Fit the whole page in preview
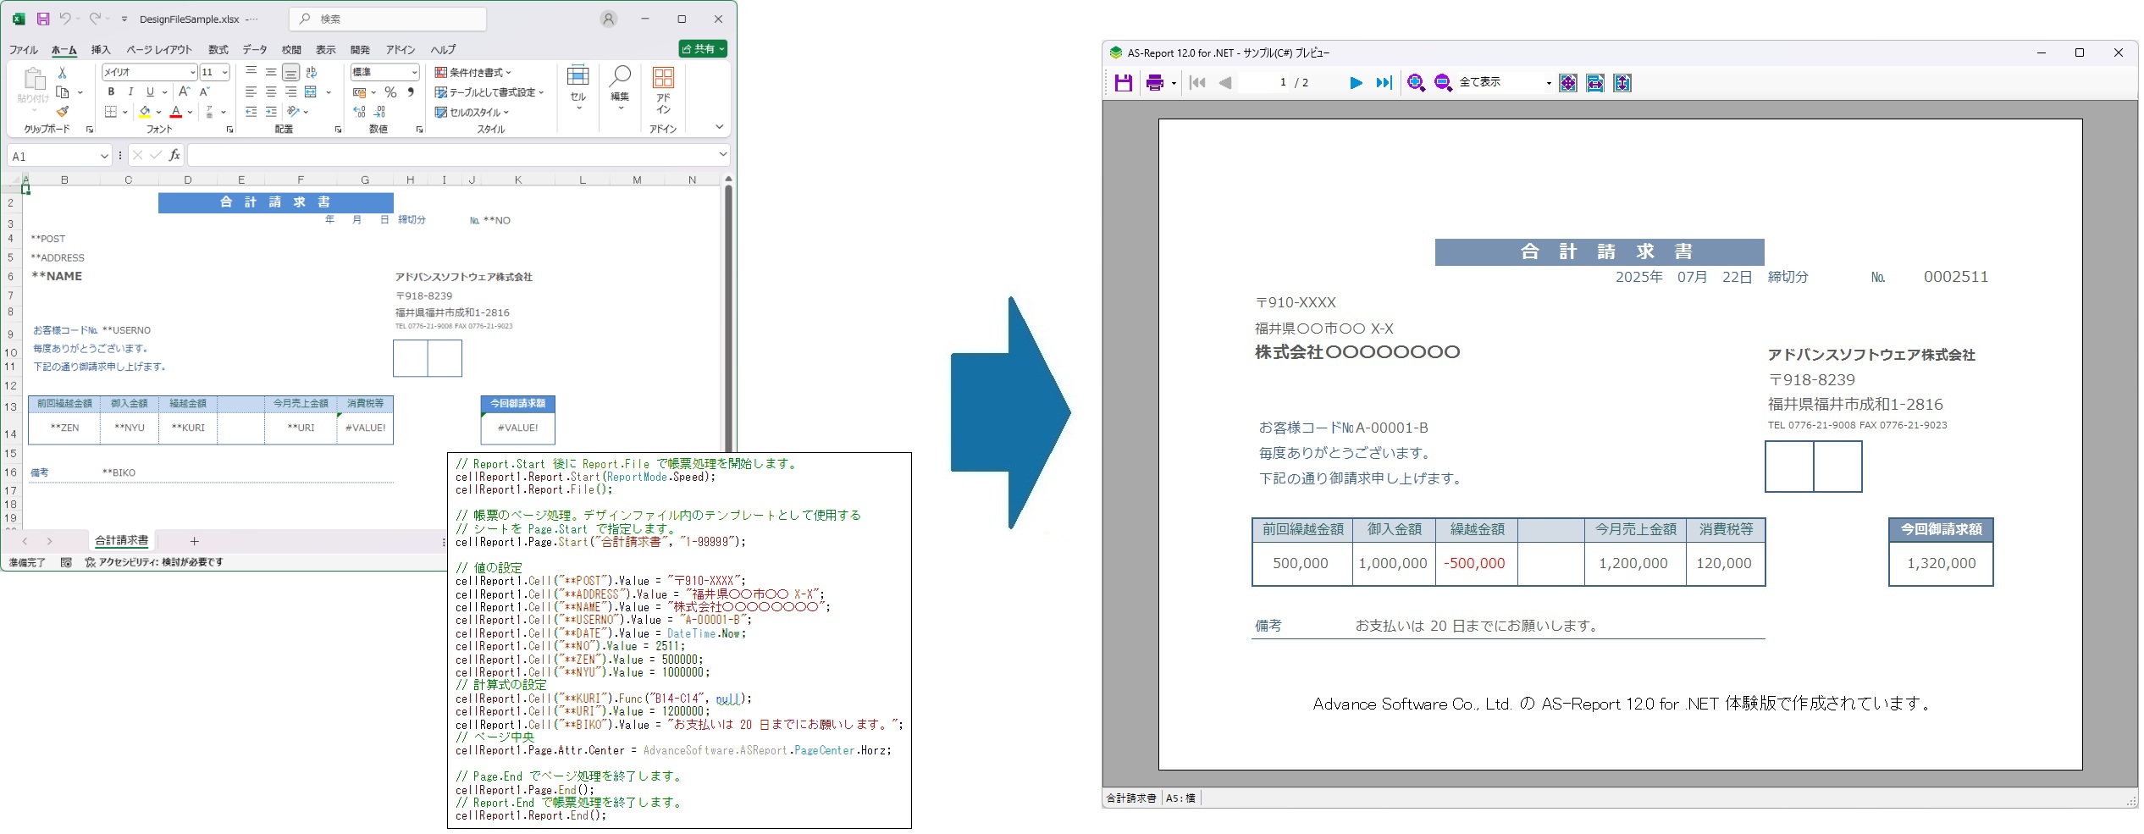 click(x=1568, y=83)
